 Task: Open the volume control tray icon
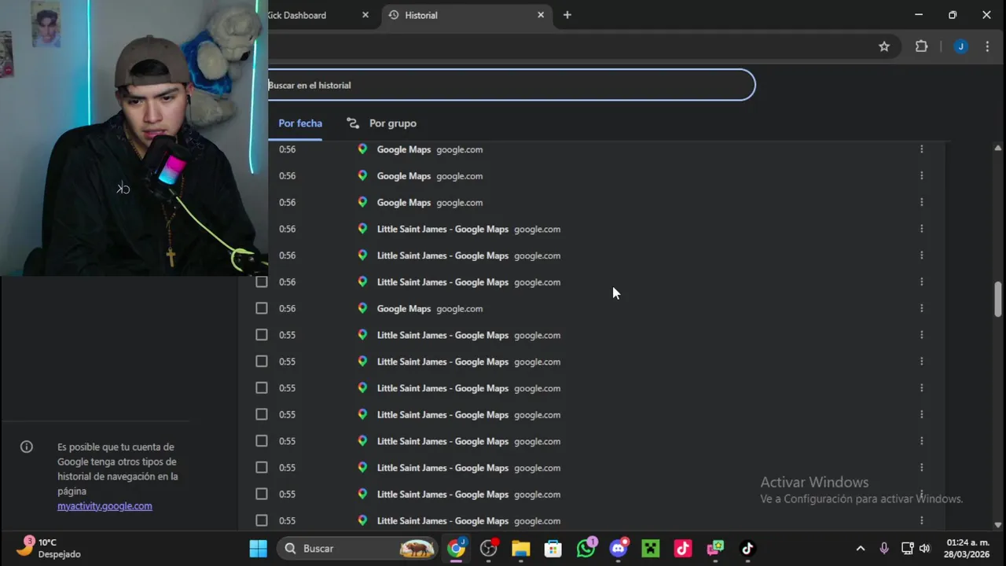click(x=925, y=549)
